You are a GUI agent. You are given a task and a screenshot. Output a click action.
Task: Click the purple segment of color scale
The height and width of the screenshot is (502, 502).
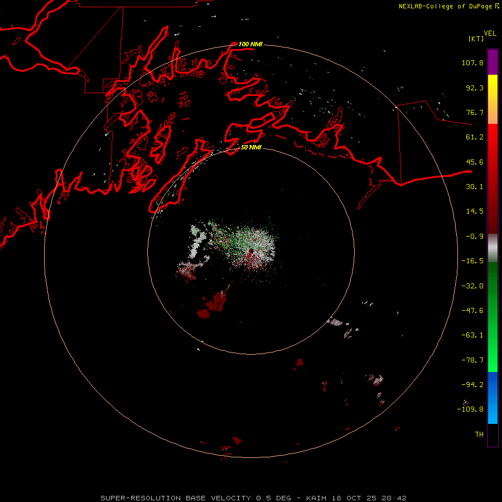pos(493,62)
